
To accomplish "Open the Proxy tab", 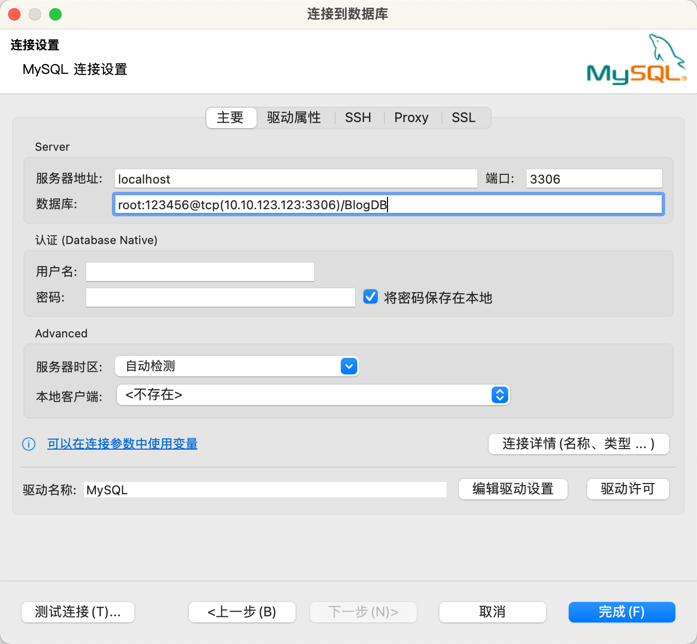I will click(x=412, y=117).
